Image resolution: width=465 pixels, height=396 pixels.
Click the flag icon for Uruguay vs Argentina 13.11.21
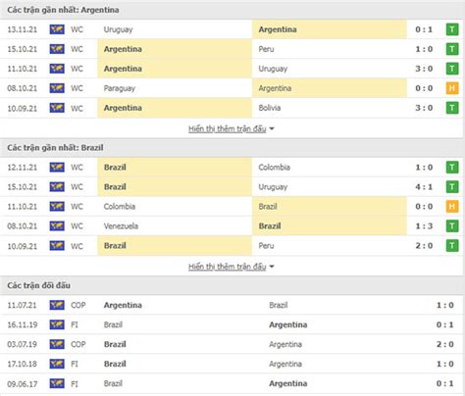click(57, 29)
